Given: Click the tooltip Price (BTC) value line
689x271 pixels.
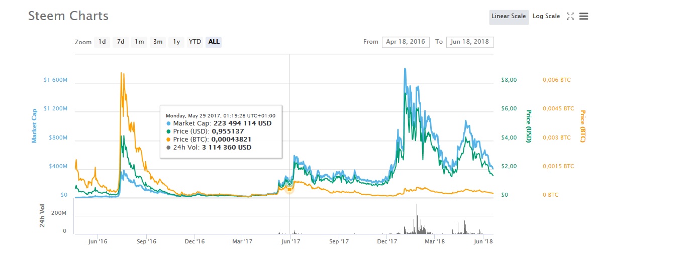Looking at the screenshot, I should pos(209,140).
